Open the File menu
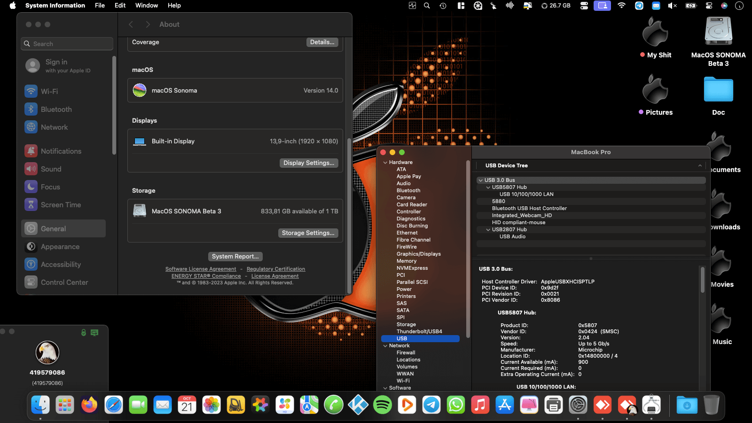Viewport: 752px width, 423px height. [100, 6]
